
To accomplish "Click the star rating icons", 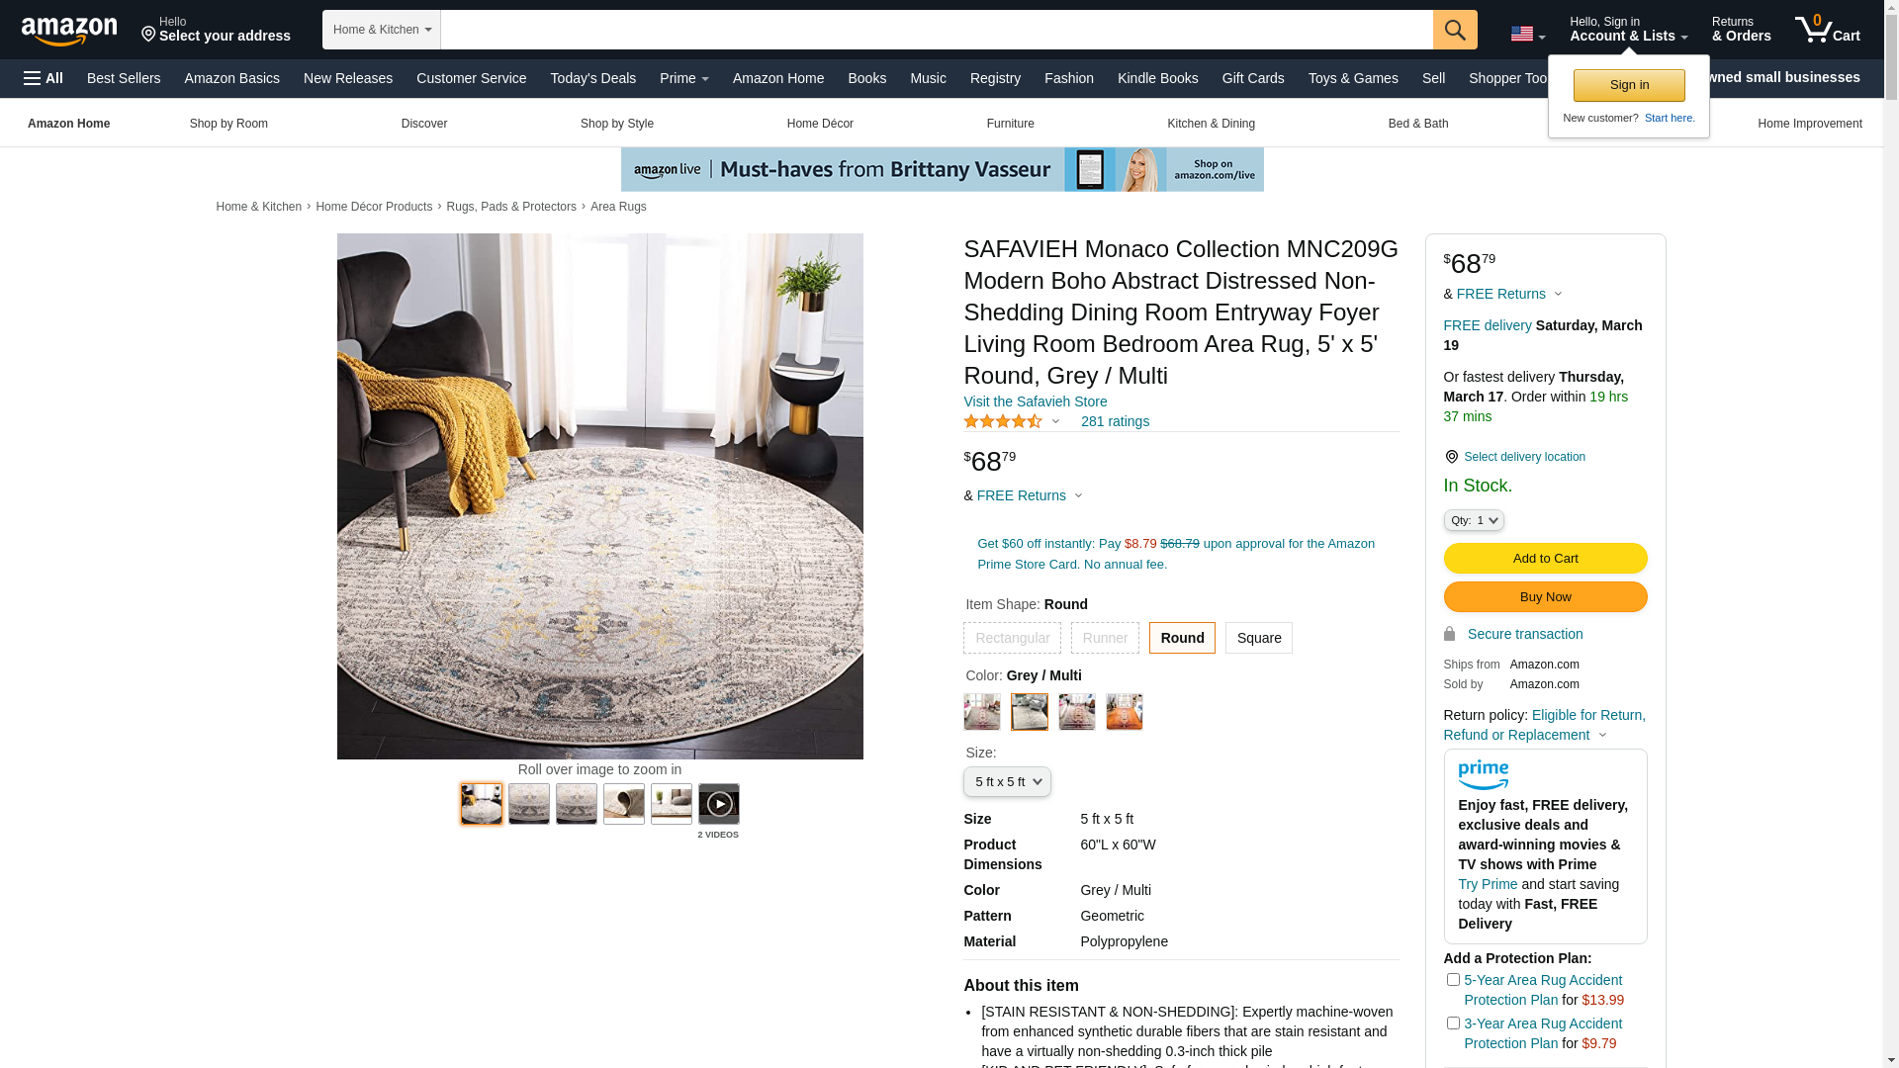I will (1003, 421).
